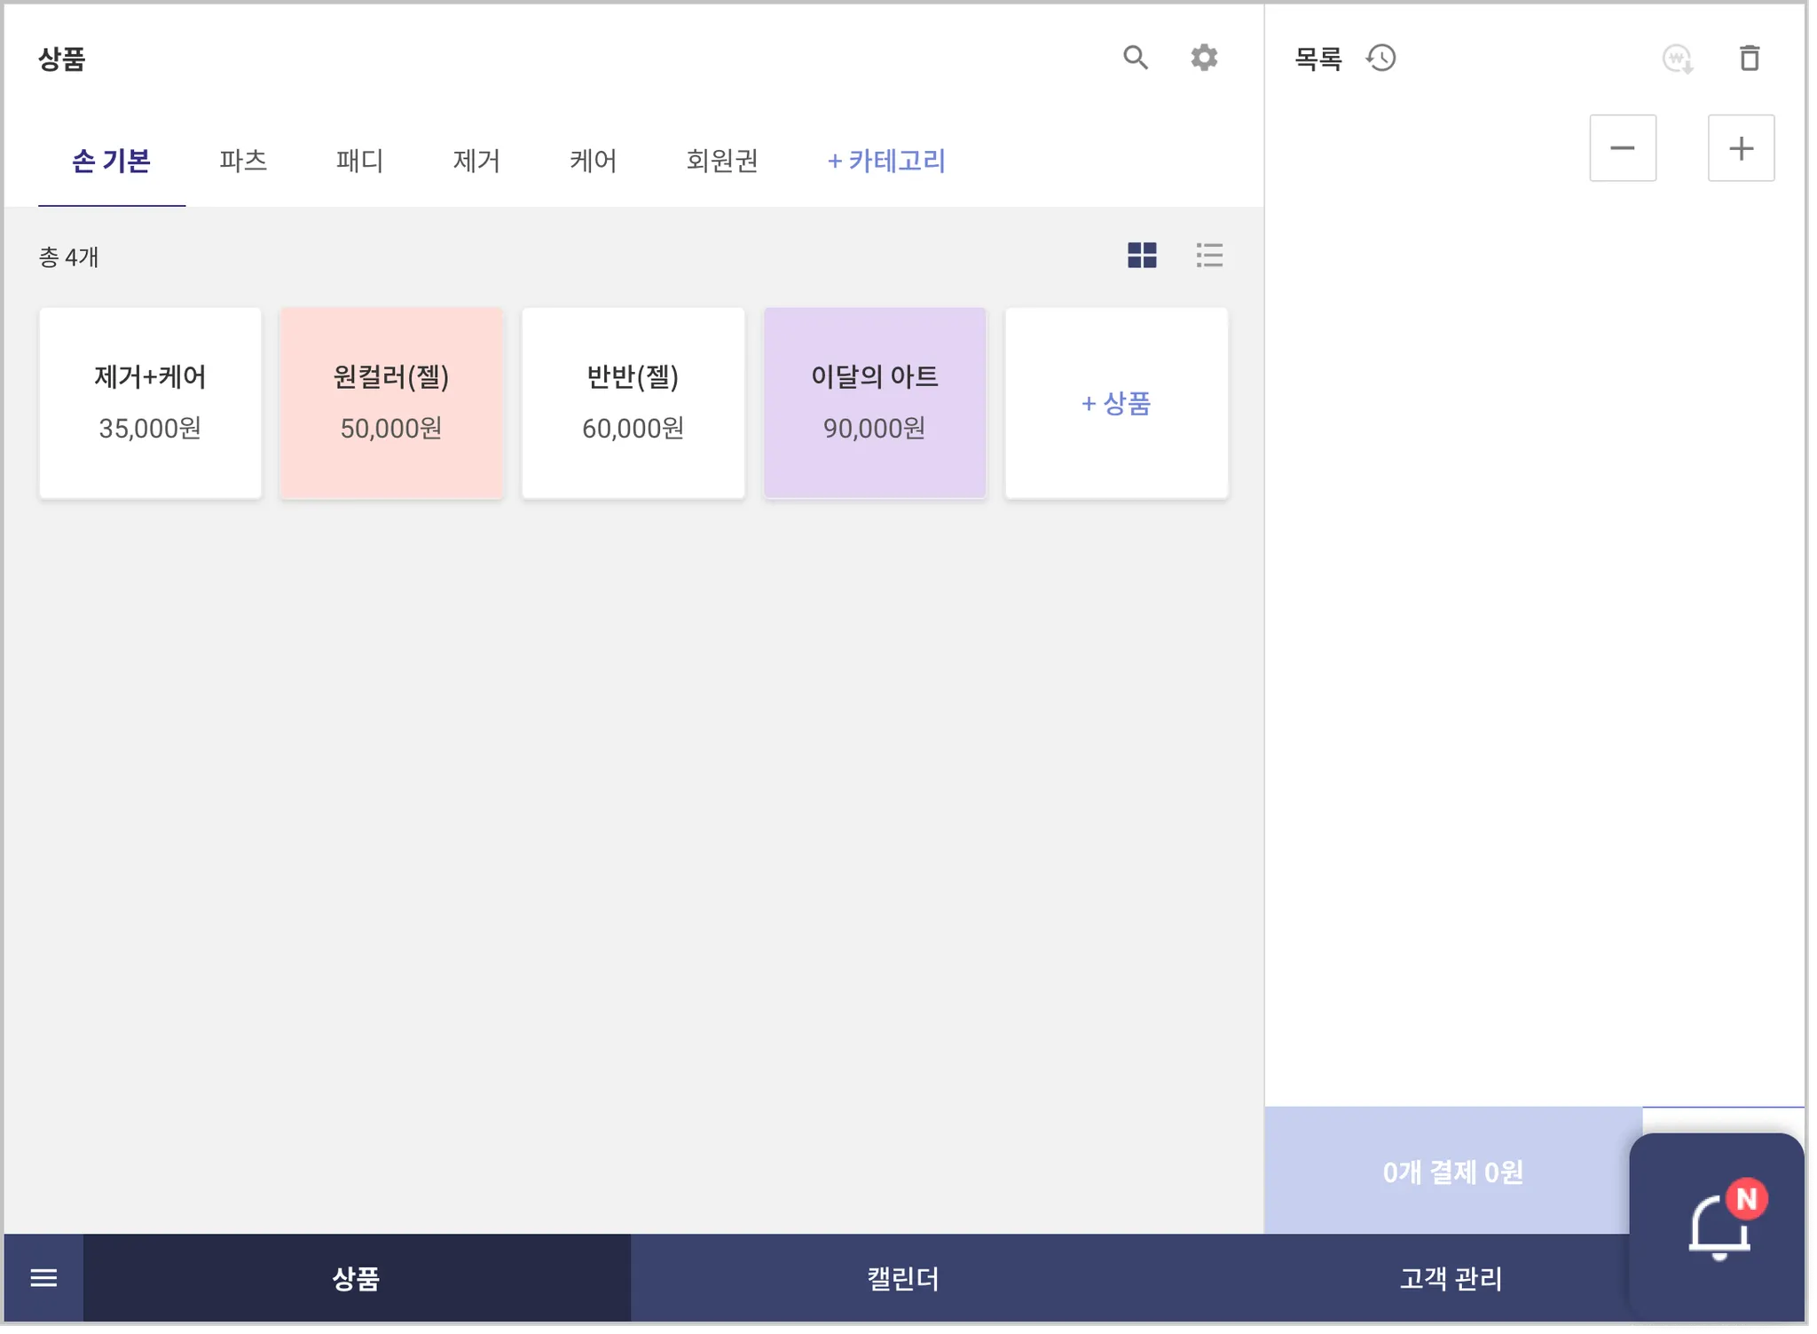This screenshot has height=1334, width=1817.
Task: Open the product search magnifier icon
Action: pos(1135,58)
